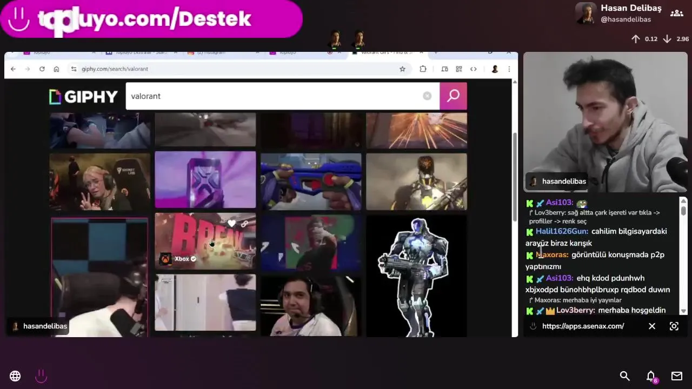Screen dimensions: 692x389
Task: Click the browser back arrow
Action: [x=14, y=69]
